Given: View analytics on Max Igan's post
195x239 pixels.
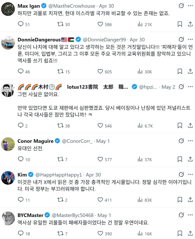Looking at the screenshot, I should [x=140, y=24].
